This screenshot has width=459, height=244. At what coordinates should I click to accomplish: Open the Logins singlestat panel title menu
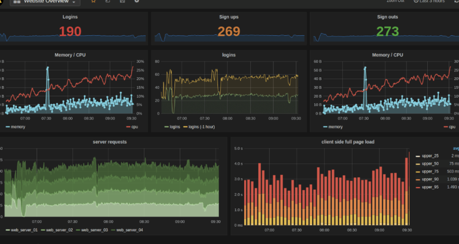(x=70, y=17)
